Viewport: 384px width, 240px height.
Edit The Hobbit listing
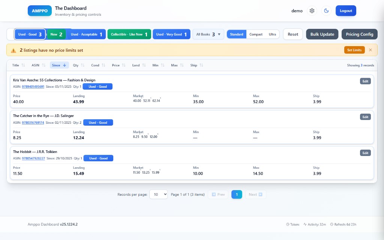365,153
